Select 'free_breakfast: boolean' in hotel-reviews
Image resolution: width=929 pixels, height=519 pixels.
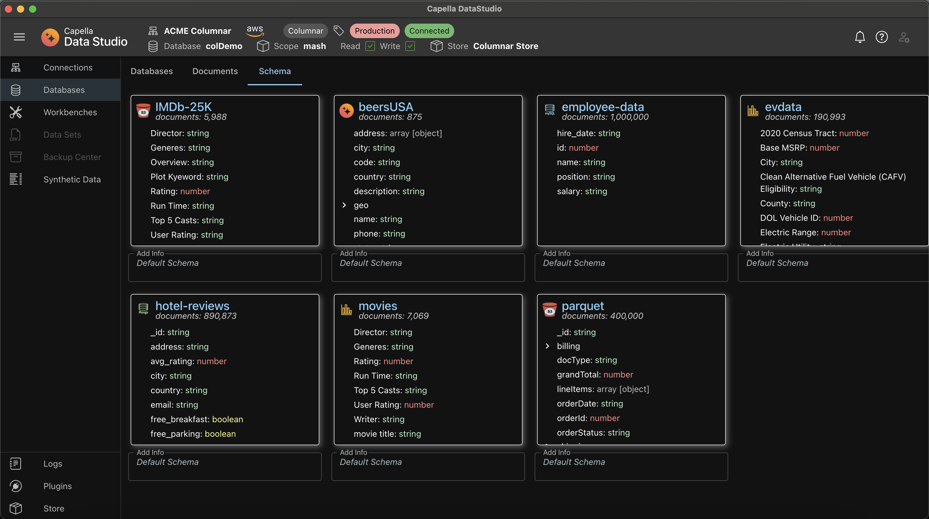pos(197,419)
